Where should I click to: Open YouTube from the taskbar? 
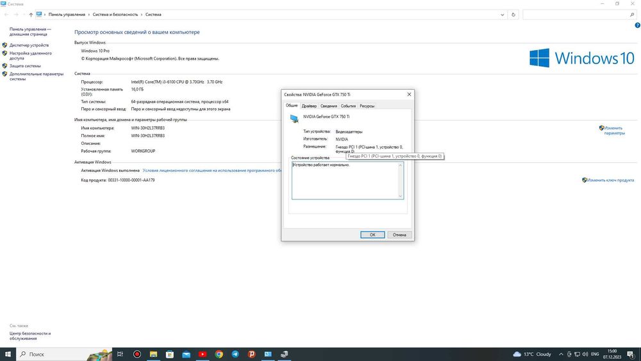[203, 354]
